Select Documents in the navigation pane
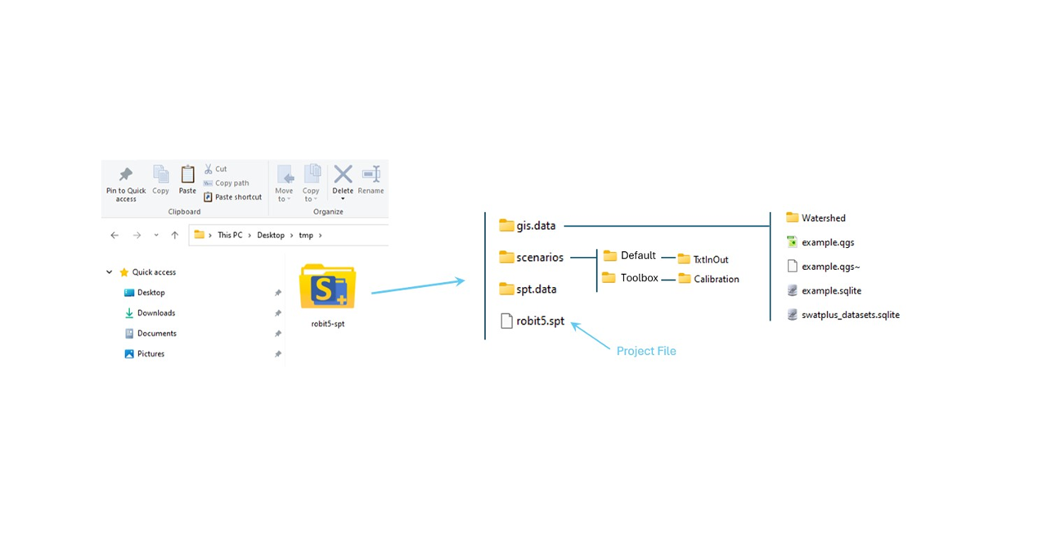Image resolution: width=1047 pixels, height=534 pixels. click(x=156, y=334)
